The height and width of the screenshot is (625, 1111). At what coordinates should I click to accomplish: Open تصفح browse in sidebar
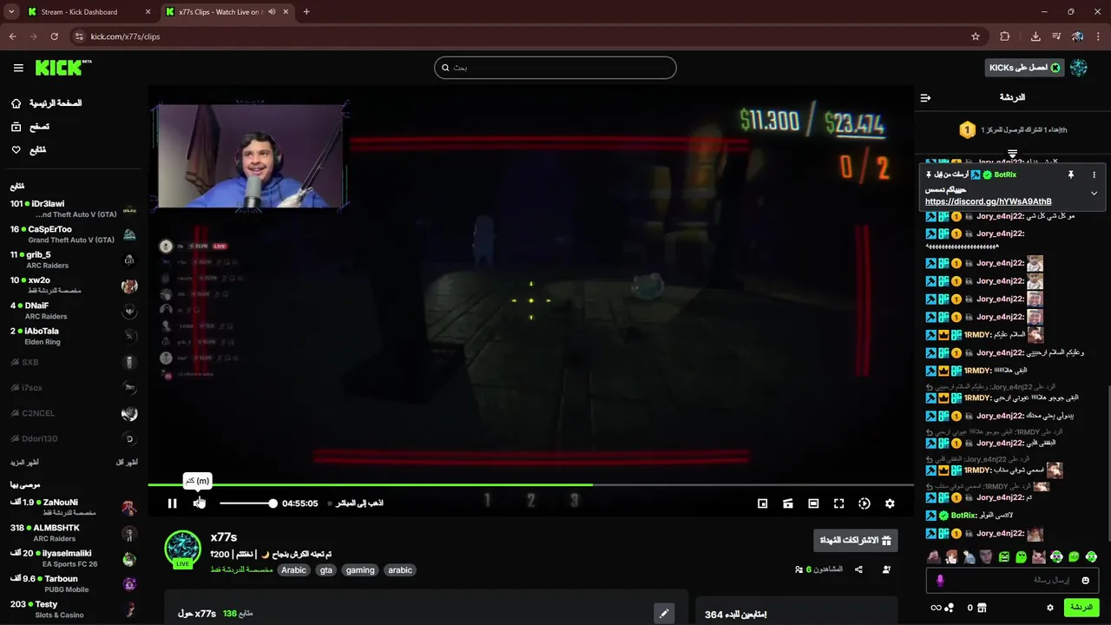tap(30, 127)
